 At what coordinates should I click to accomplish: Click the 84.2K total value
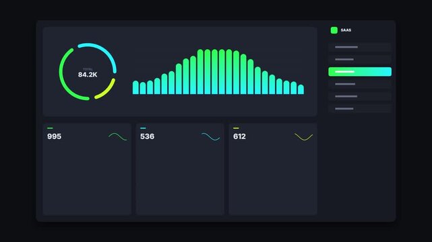(88, 75)
